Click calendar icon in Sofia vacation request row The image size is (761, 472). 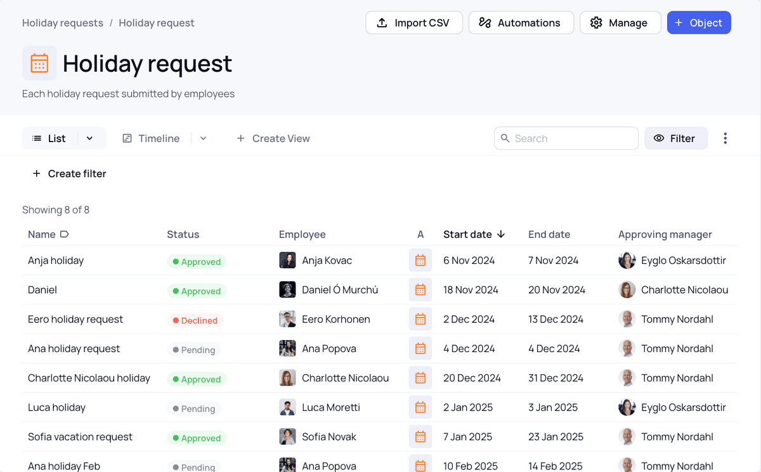tap(420, 436)
